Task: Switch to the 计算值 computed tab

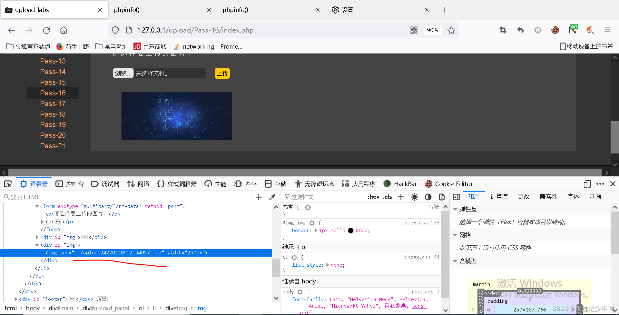Action: point(499,197)
